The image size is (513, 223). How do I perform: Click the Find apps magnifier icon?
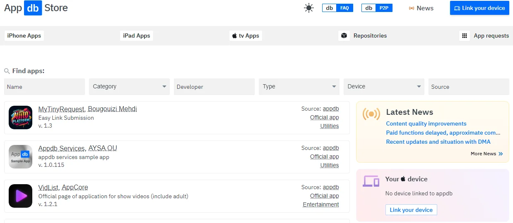click(7, 71)
